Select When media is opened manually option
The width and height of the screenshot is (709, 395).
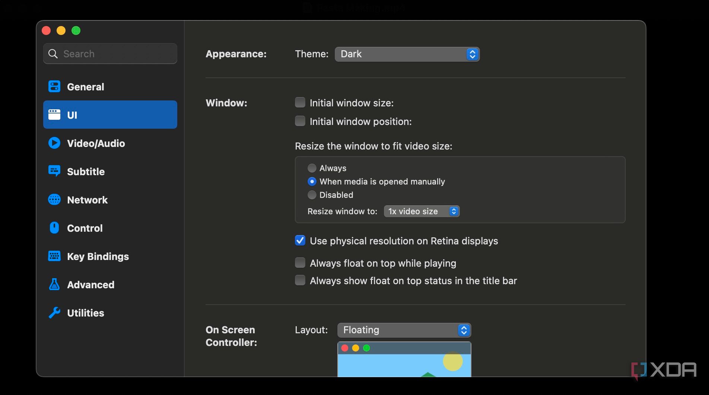click(312, 182)
